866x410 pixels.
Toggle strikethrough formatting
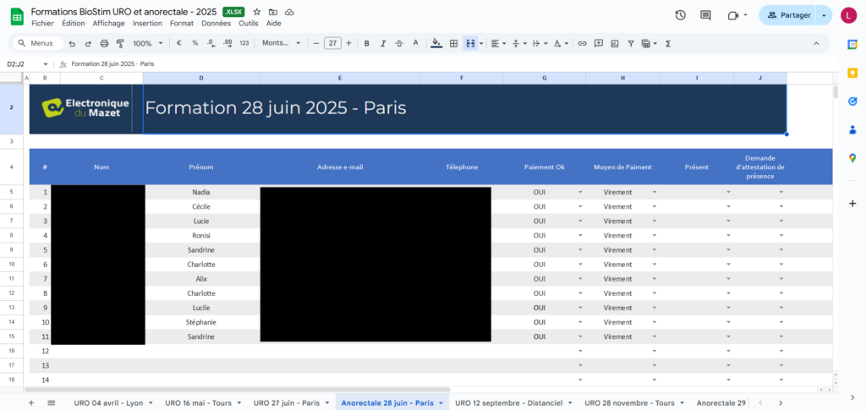(400, 43)
